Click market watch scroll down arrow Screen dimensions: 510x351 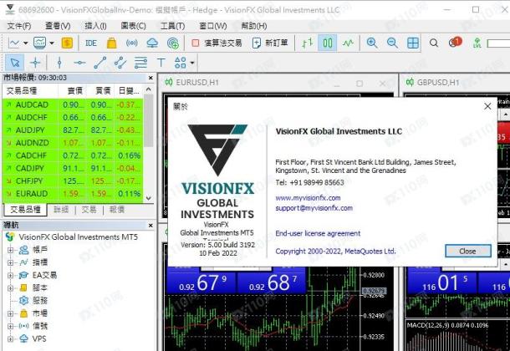point(149,198)
